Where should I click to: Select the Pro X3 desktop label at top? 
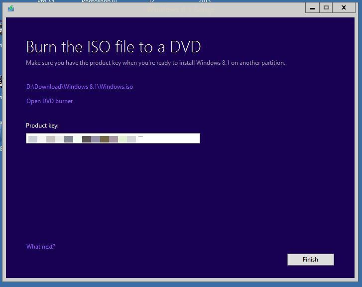[46, 1]
